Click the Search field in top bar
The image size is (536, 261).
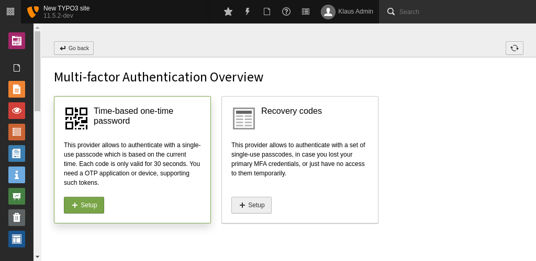[x=461, y=11]
